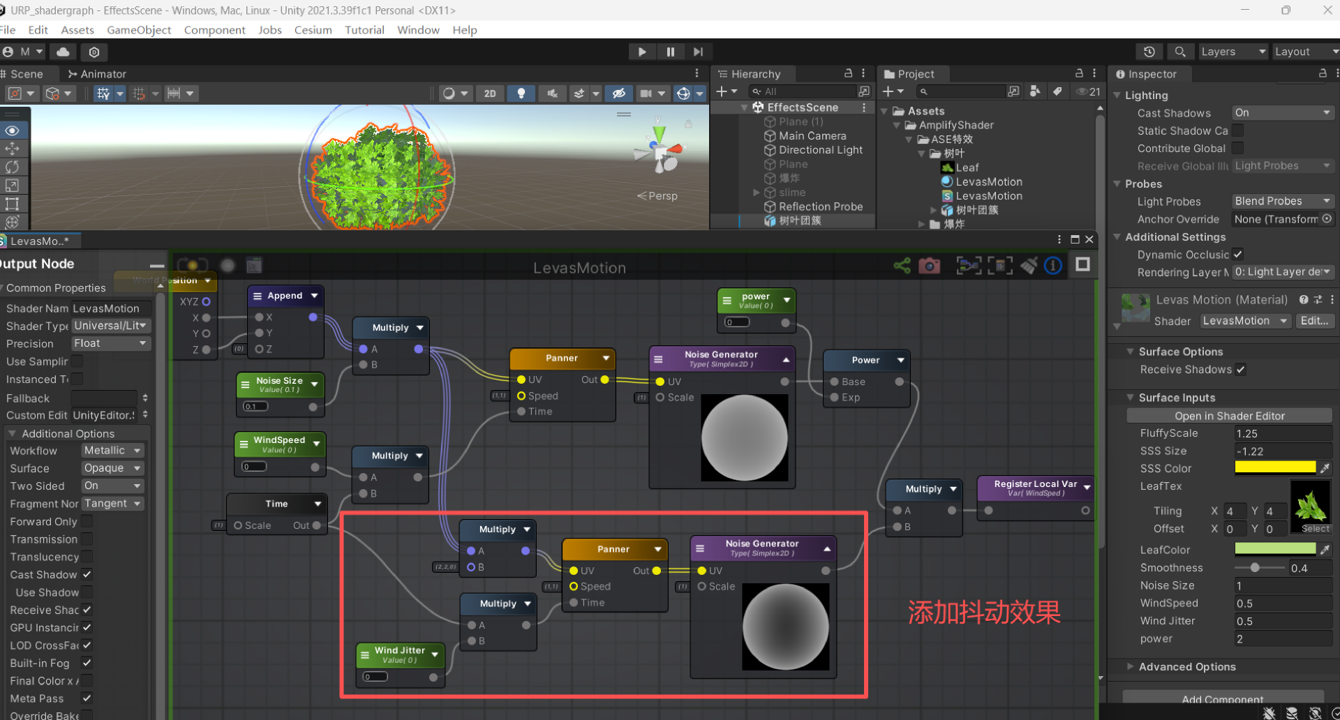Open Cast Shadows dropdown set to On
This screenshot has width=1340, height=720.
1283,113
